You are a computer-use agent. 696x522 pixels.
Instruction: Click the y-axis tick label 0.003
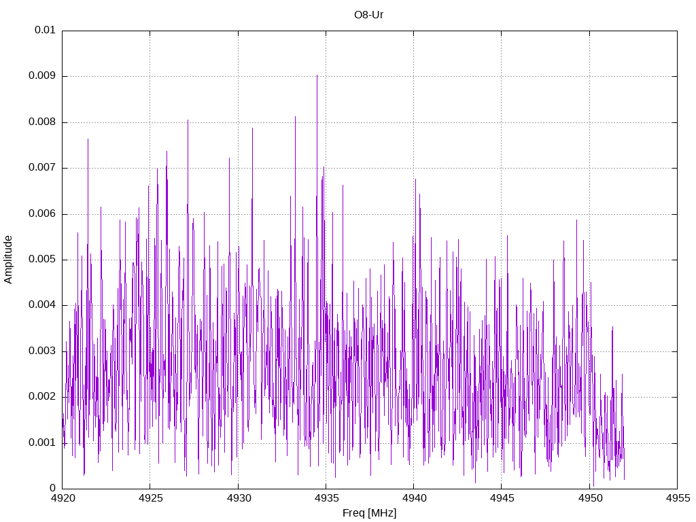(x=42, y=351)
